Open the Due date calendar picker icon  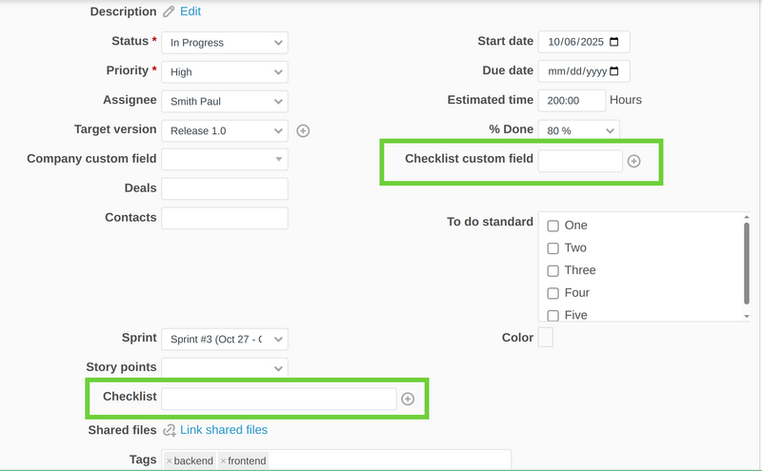614,71
